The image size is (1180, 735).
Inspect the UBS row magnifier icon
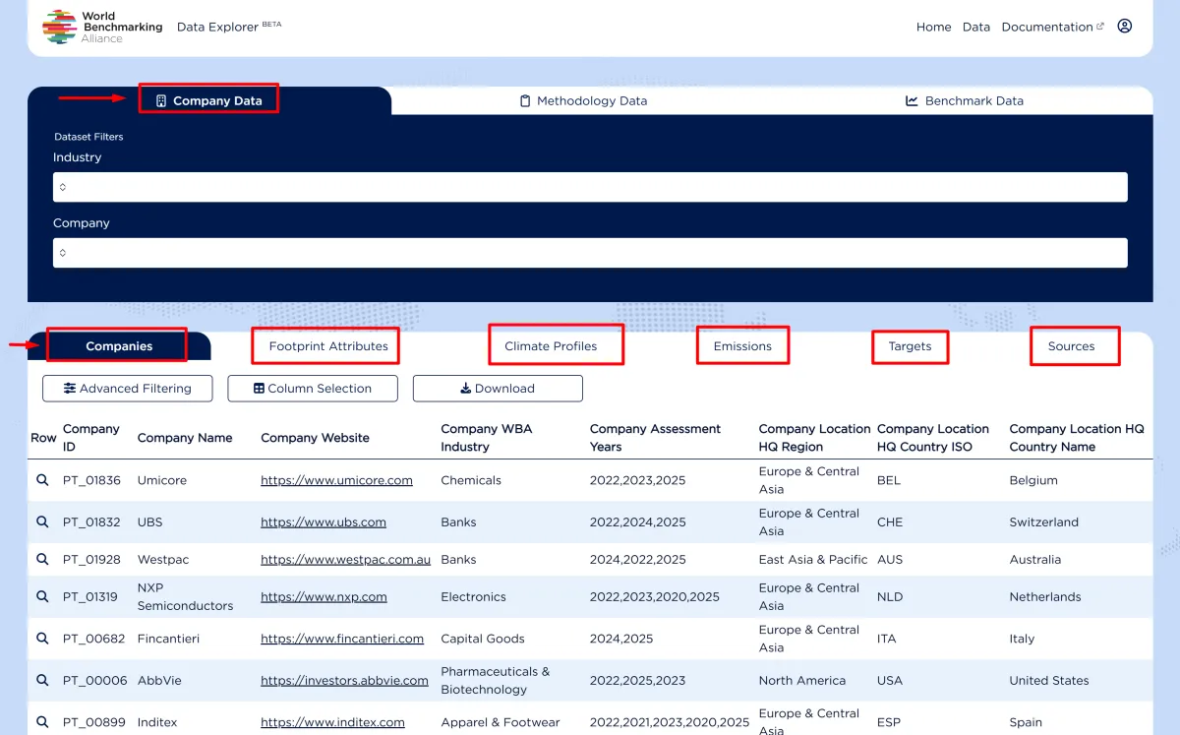point(42,521)
